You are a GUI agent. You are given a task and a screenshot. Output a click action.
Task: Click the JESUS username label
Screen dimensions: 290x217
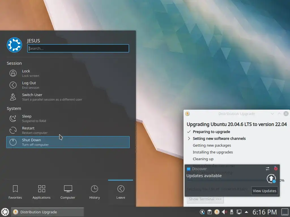pos(33,41)
